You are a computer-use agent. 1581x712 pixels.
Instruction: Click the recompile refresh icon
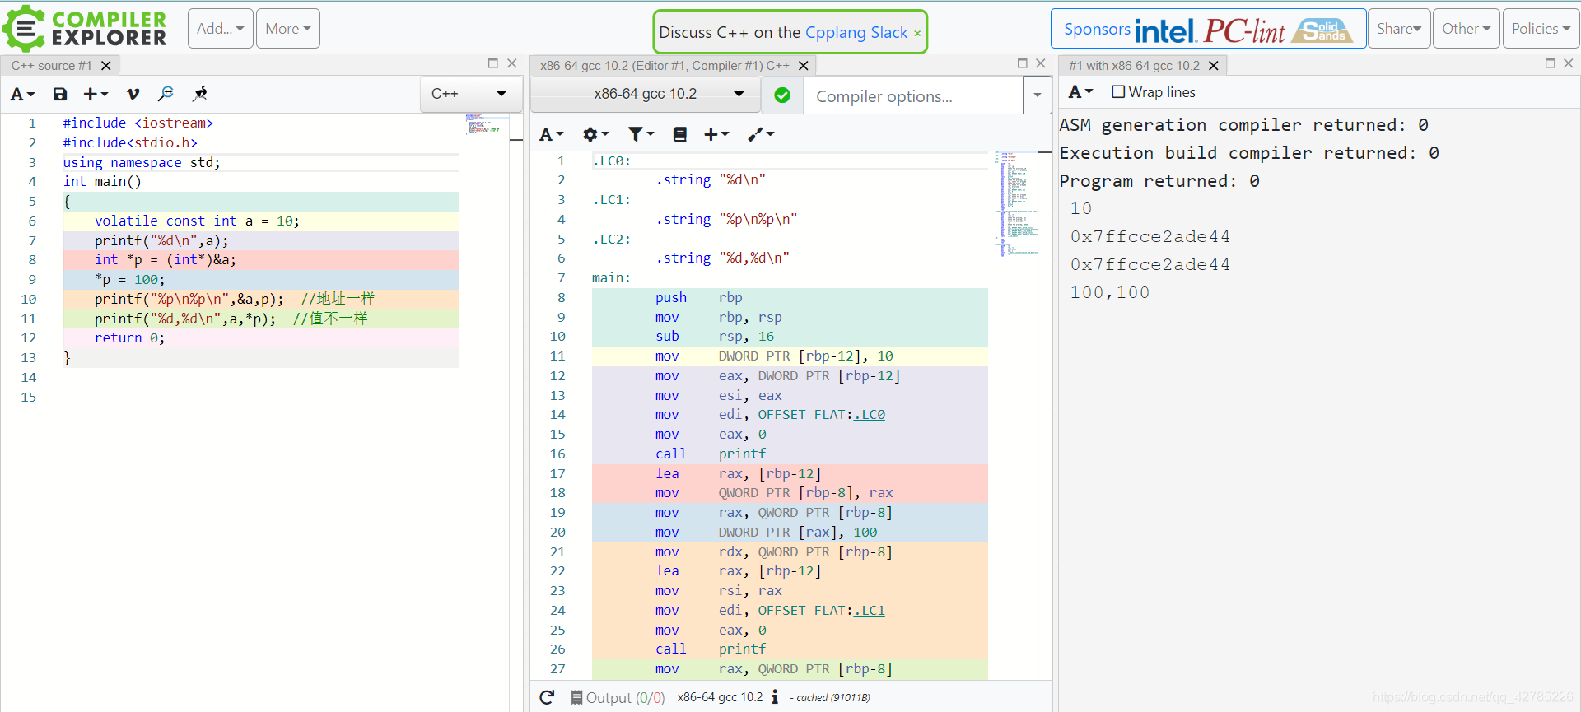(x=547, y=697)
